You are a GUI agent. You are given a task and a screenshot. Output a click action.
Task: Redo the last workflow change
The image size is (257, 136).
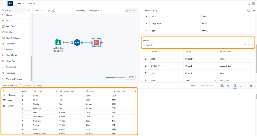[x=42, y=11]
